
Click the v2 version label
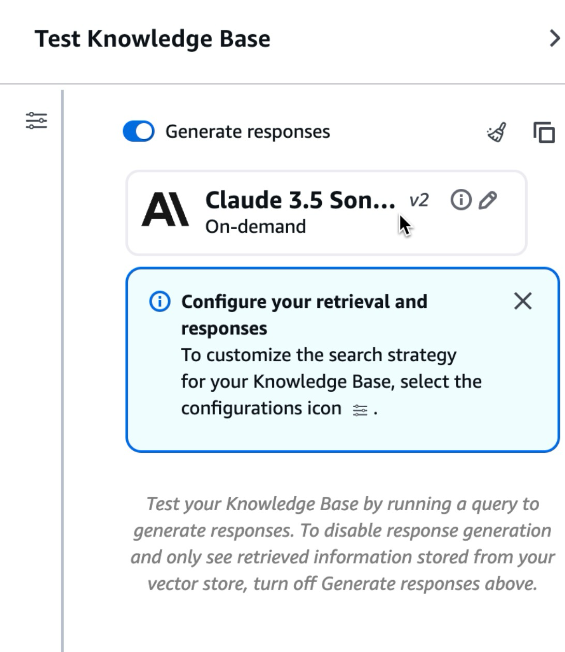tap(419, 200)
